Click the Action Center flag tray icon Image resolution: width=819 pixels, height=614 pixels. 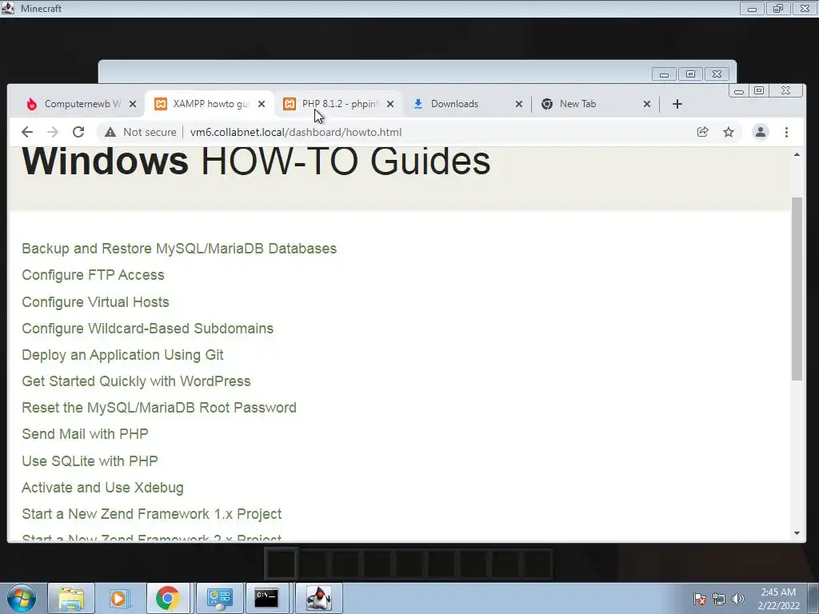coord(700,599)
